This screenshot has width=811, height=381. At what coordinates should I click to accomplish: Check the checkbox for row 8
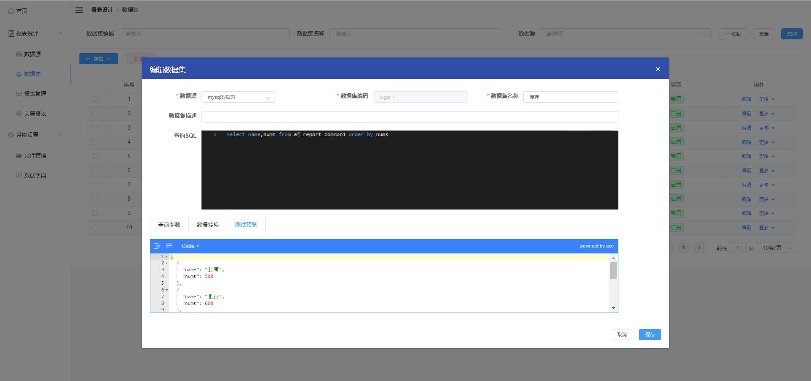95,199
